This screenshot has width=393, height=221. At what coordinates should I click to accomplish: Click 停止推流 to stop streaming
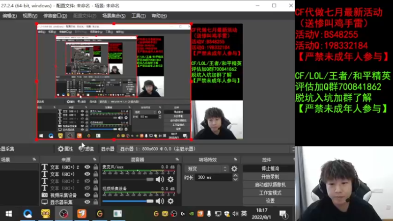tap(270, 168)
